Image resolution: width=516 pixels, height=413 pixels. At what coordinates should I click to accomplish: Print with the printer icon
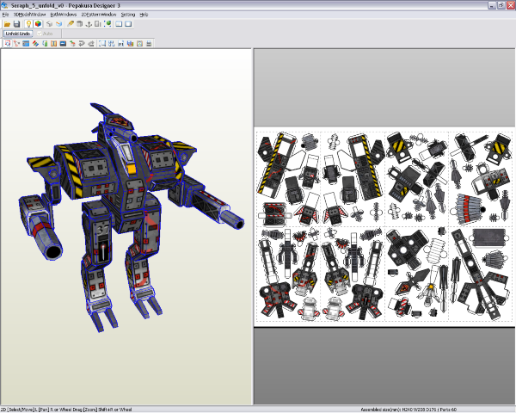(x=149, y=44)
